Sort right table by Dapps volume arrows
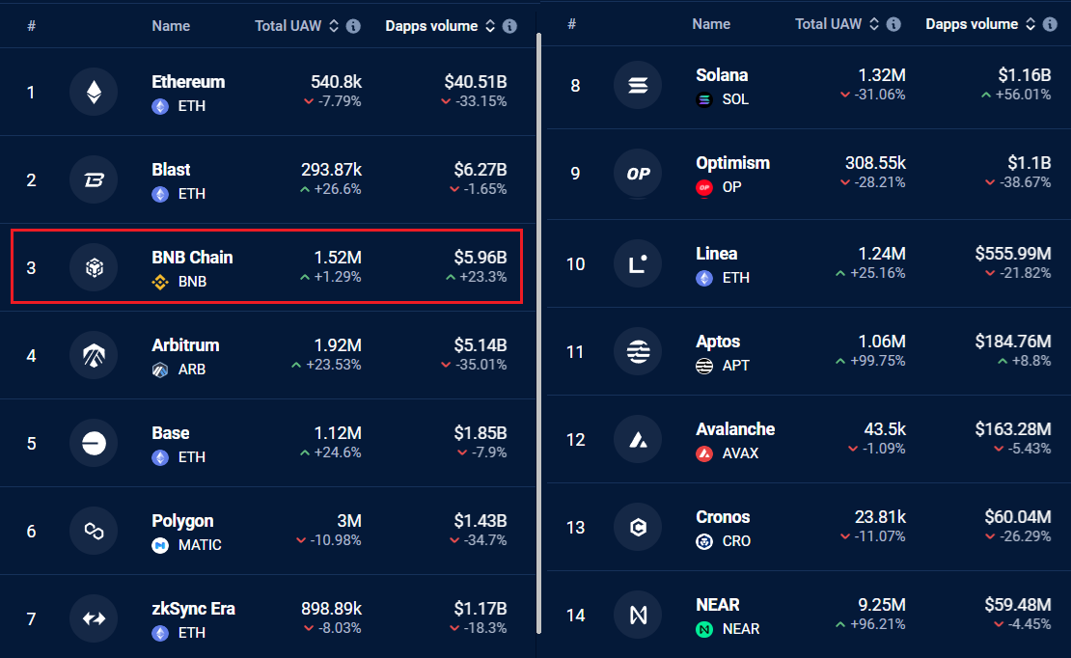The image size is (1071, 658). 1030,24
